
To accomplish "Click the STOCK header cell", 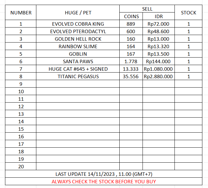I will [x=189, y=13].
